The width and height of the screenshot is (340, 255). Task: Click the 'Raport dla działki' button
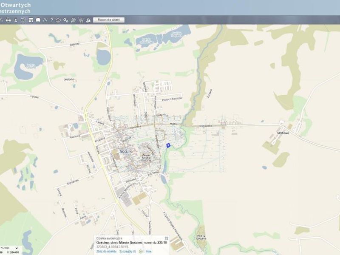click(x=109, y=20)
